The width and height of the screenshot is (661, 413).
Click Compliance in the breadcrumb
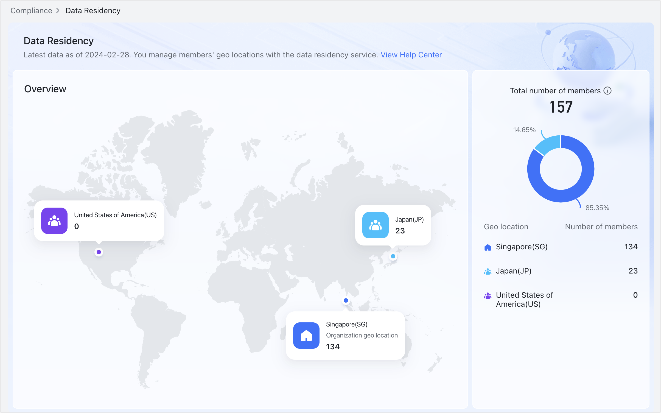(31, 10)
